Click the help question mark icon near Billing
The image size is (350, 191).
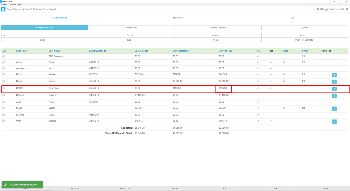tap(318, 9)
